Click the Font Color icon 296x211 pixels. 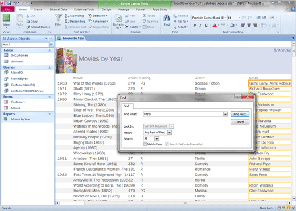point(215,25)
